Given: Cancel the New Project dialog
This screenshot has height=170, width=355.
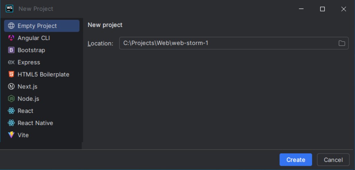Looking at the screenshot, I should [x=333, y=160].
